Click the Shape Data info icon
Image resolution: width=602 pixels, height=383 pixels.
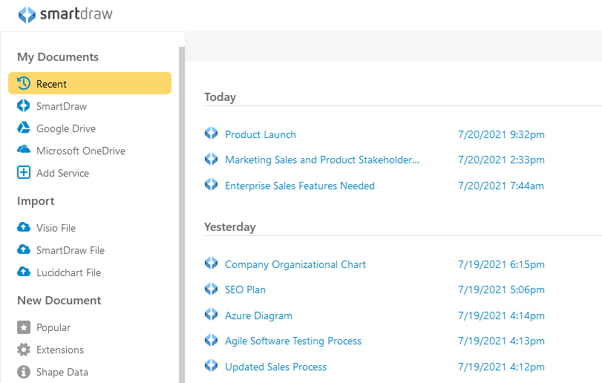tap(24, 372)
